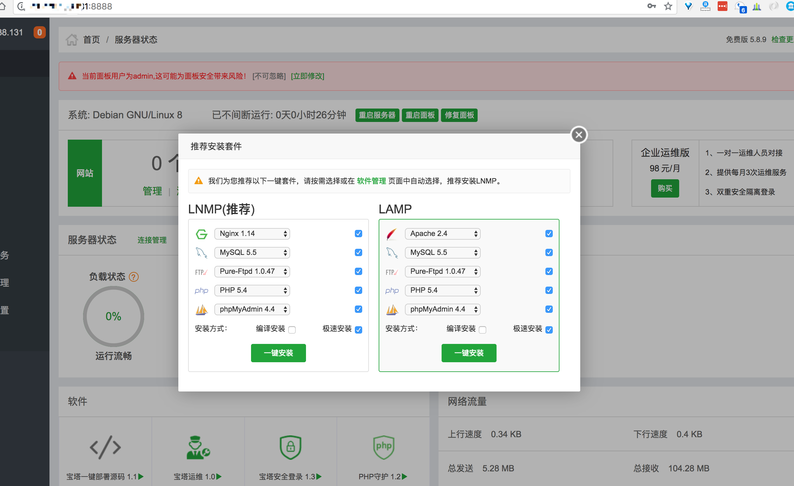Click the load status 0% gauge
This screenshot has height=486, width=794.
tap(113, 316)
